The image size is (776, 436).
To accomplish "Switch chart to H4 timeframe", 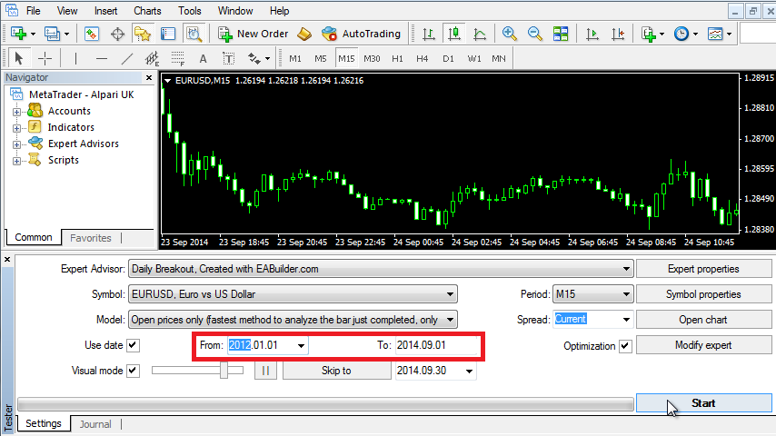I will [x=423, y=58].
